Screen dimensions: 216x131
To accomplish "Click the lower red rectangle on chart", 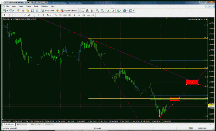I will [175, 99].
